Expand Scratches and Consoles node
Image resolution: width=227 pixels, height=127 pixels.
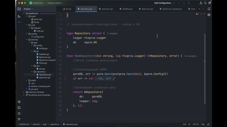[x=24, y=95]
